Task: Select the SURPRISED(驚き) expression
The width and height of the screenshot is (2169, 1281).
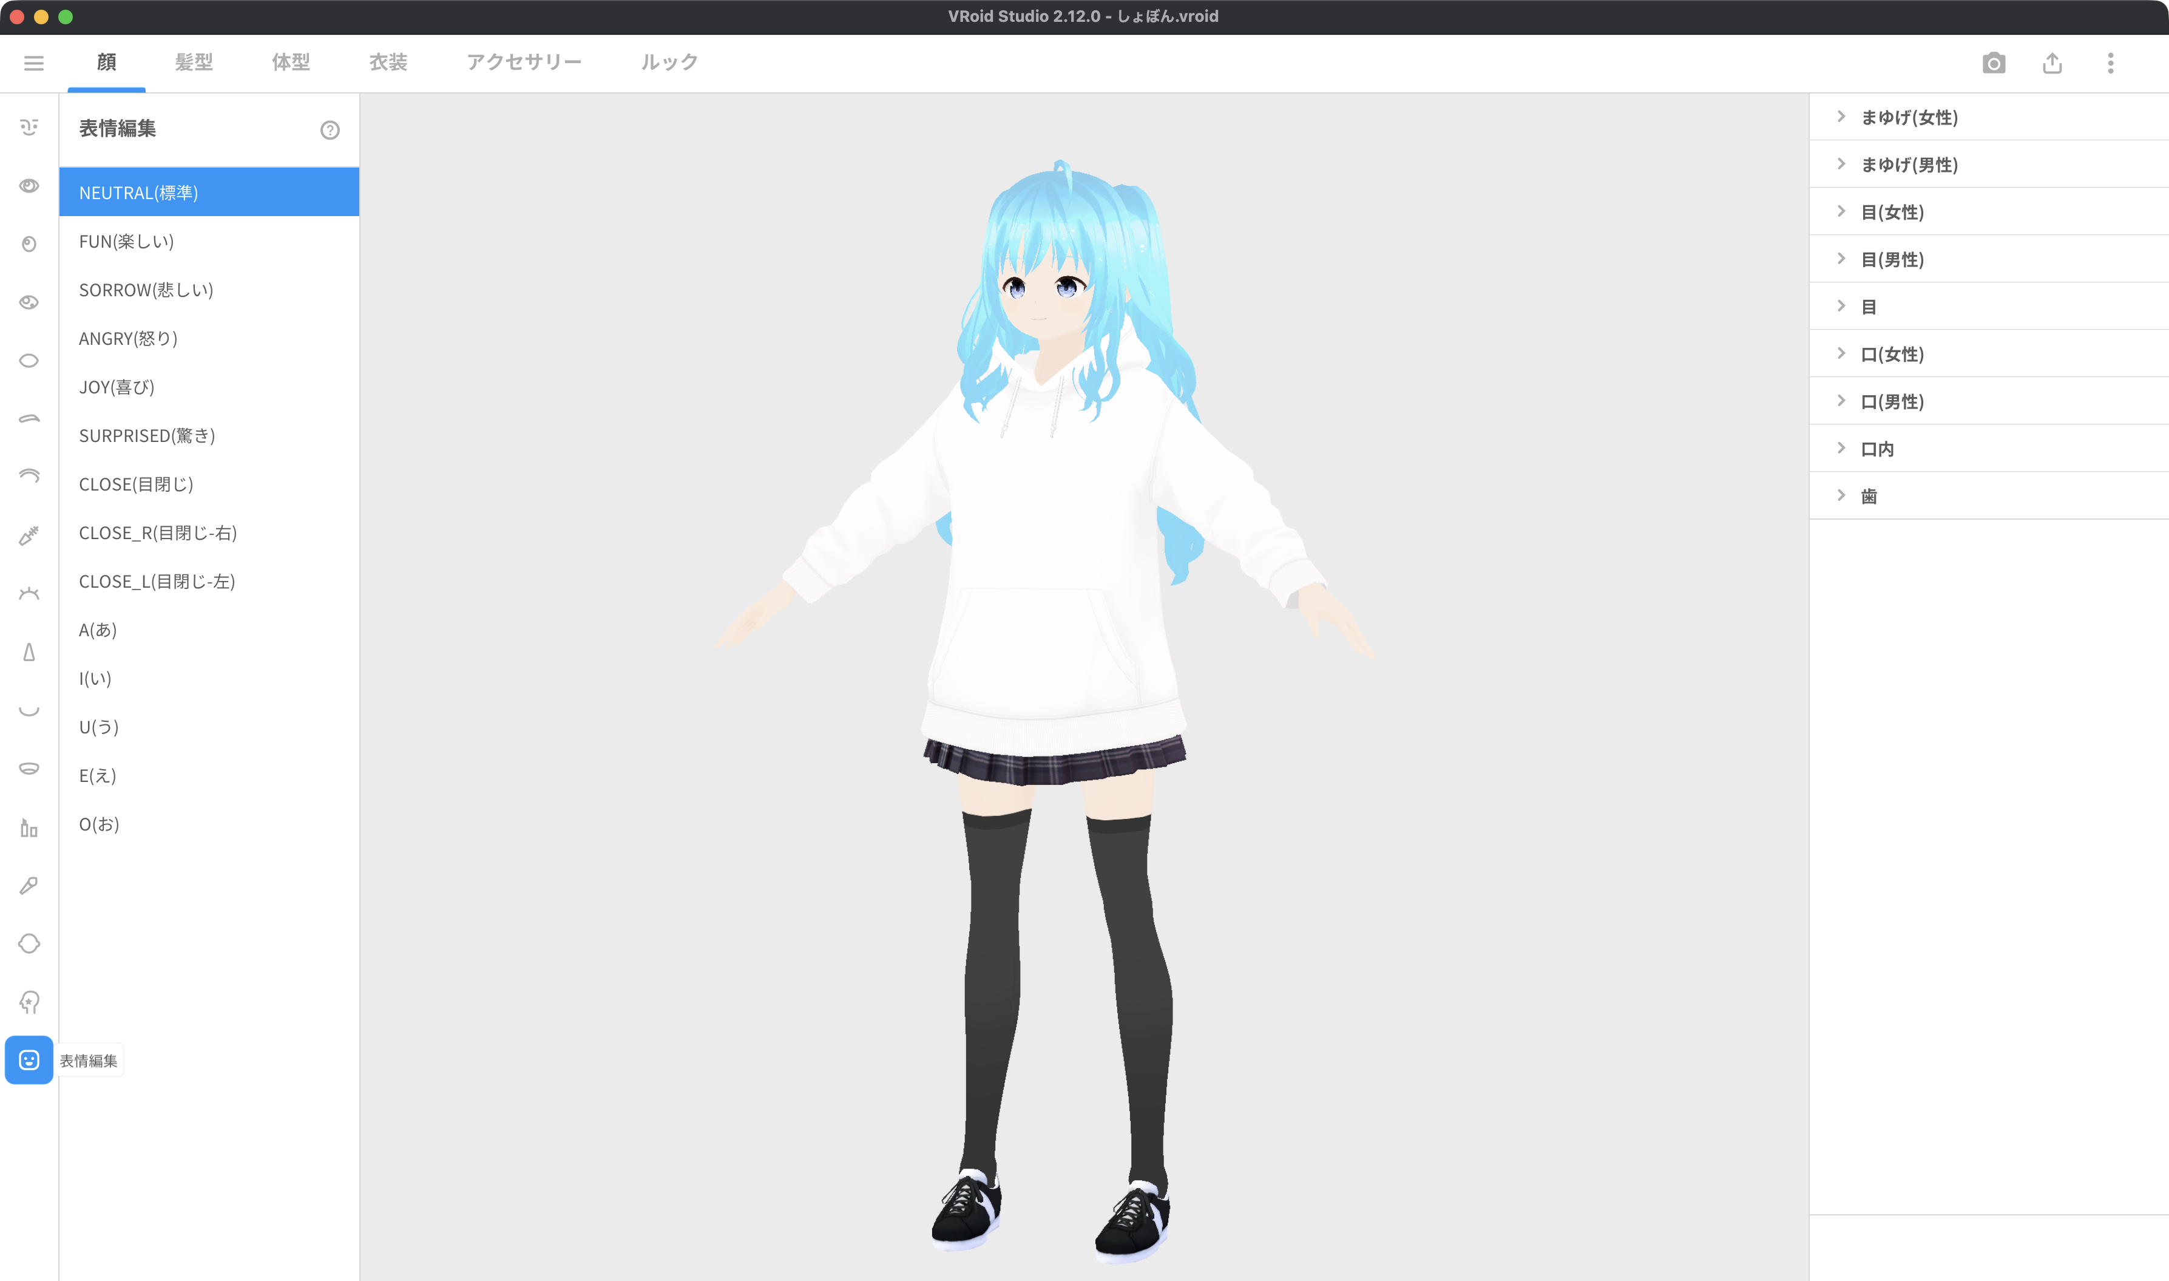Action: pos(147,436)
